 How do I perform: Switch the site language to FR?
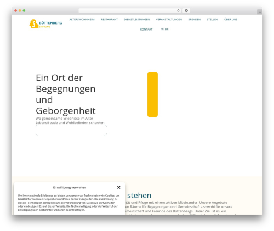pyautogui.click(x=162, y=29)
